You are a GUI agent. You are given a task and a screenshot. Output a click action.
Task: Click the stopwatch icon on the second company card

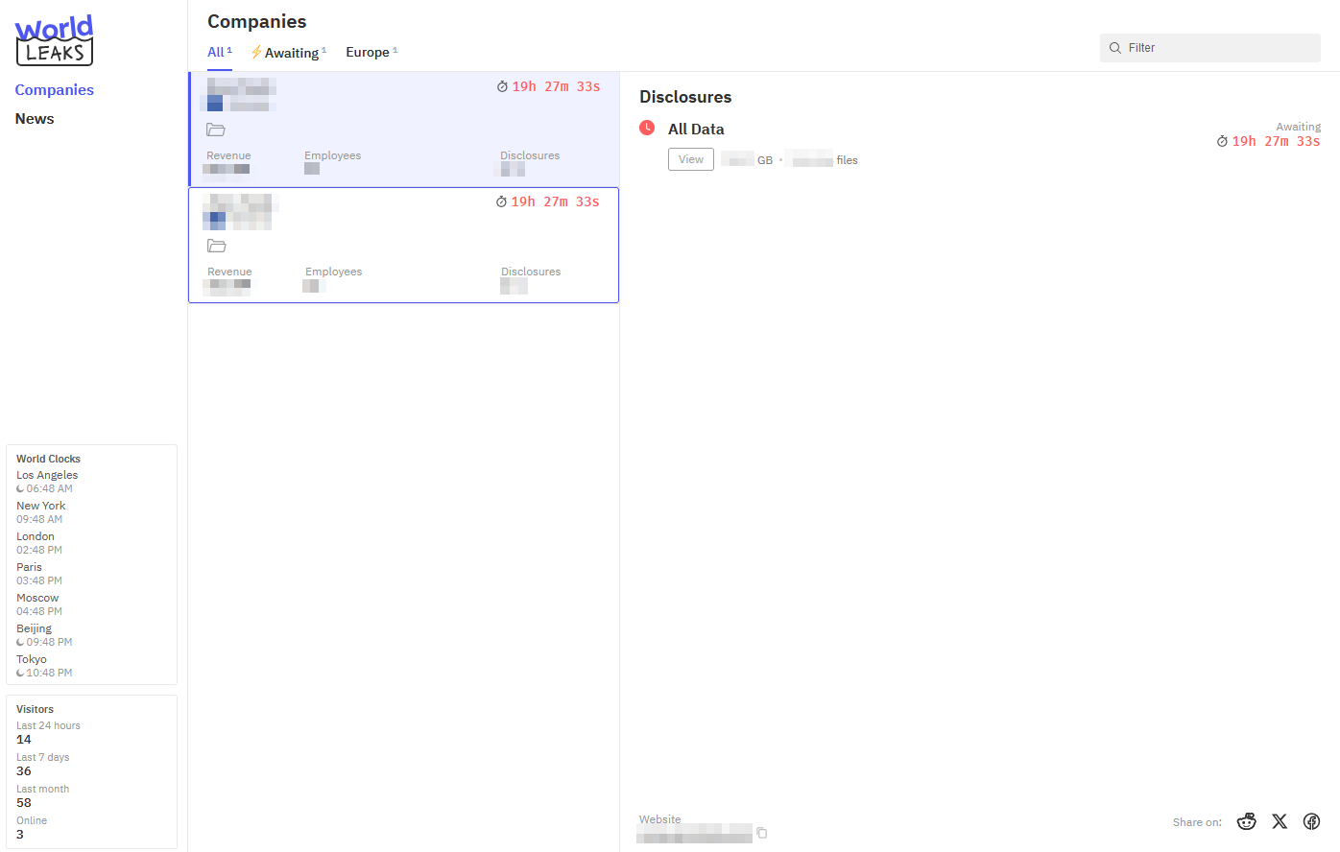pyautogui.click(x=501, y=202)
